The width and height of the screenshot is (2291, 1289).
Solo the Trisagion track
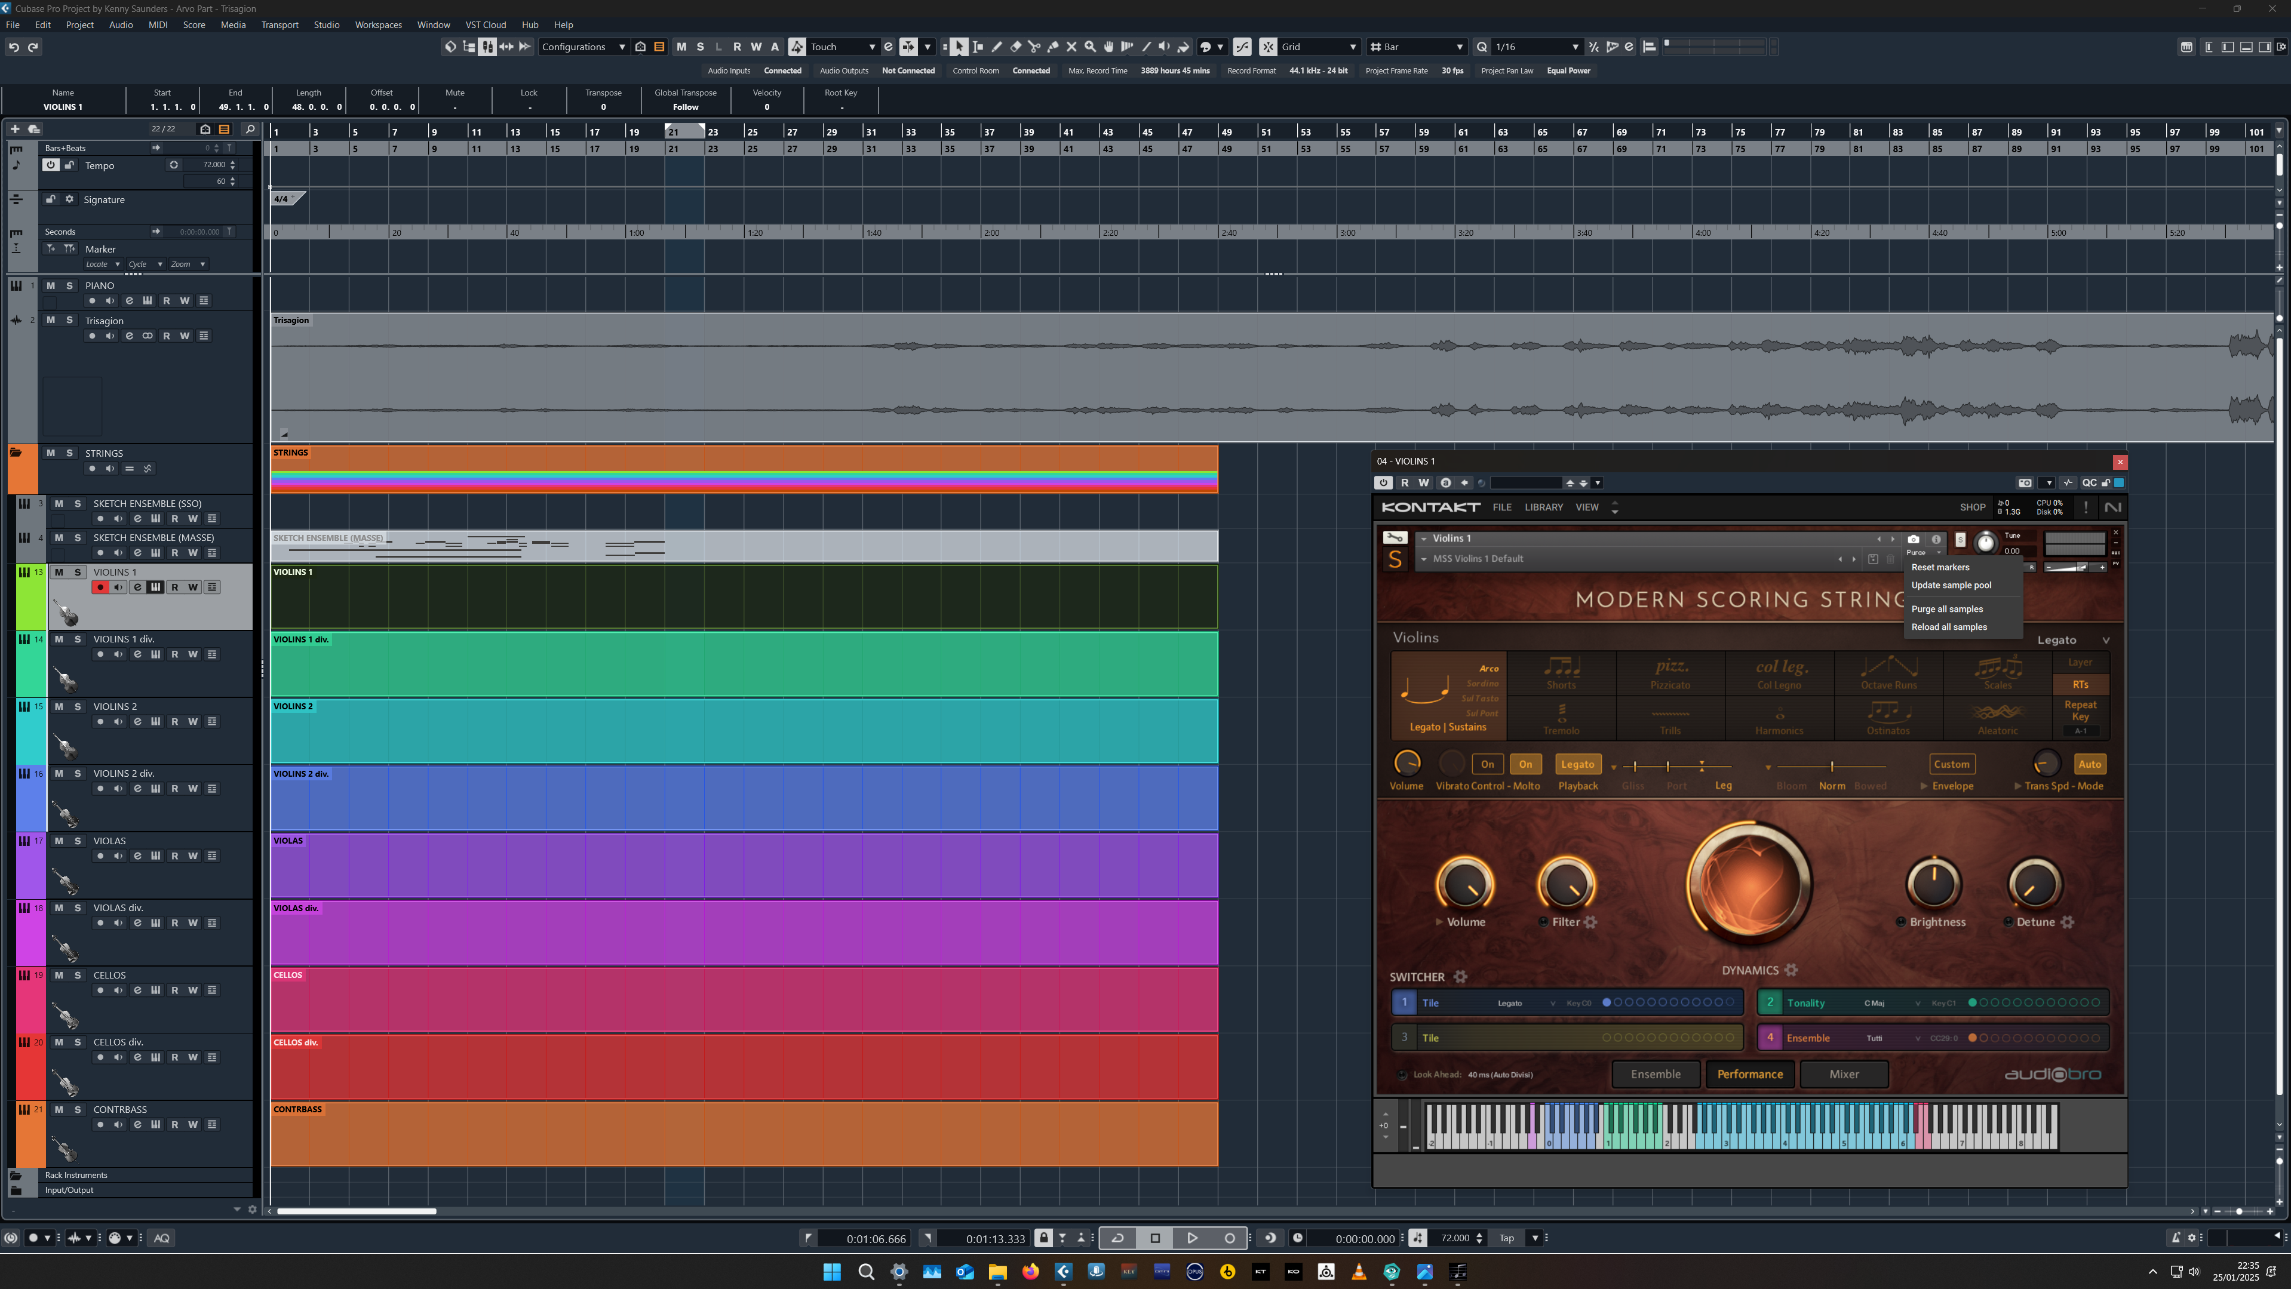[x=69, y=320]
